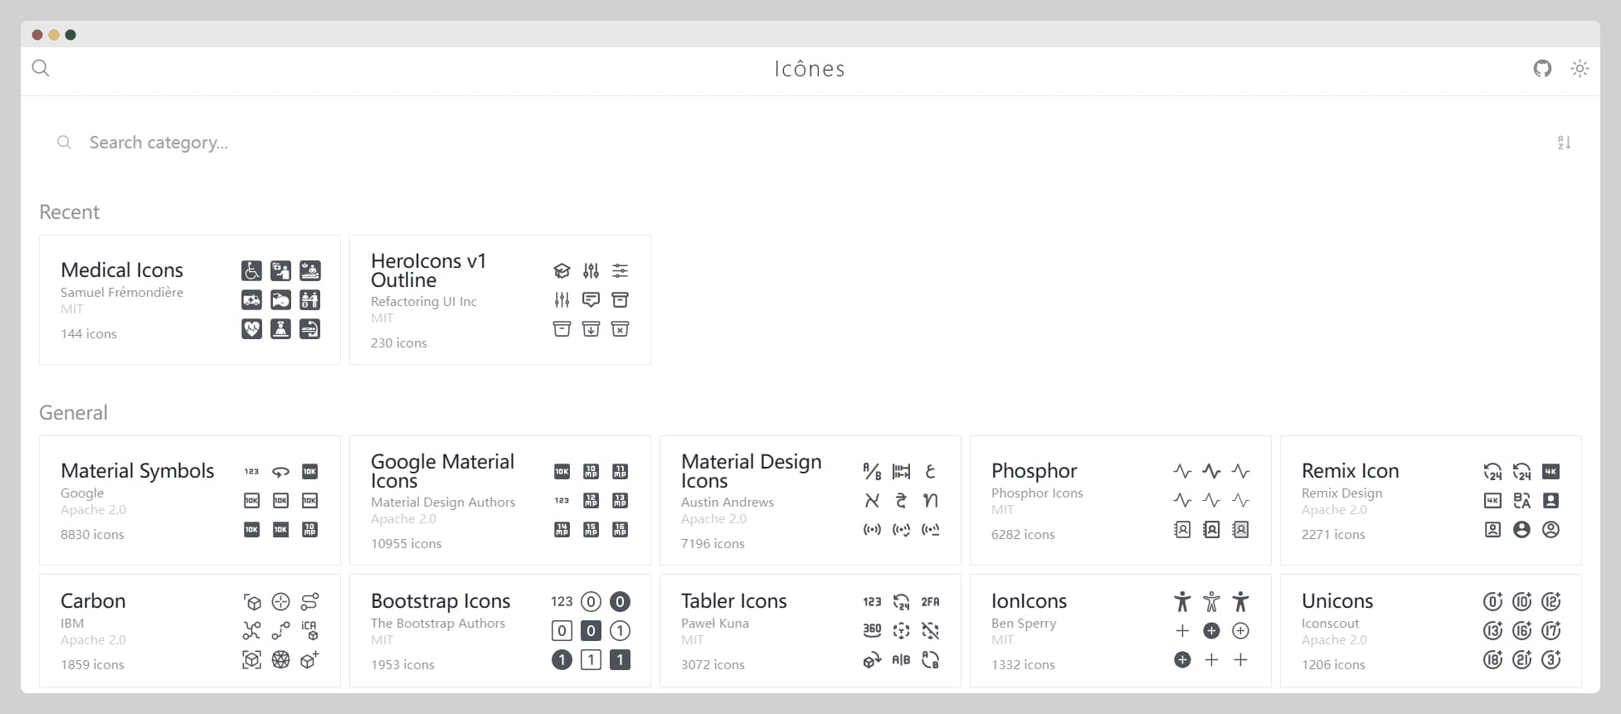Click the search magnifier icon in header

click(41, 68)
